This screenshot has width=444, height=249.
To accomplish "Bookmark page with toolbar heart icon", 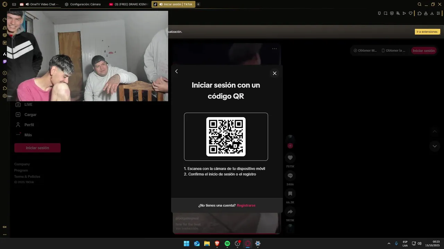I will coord(410,13).
